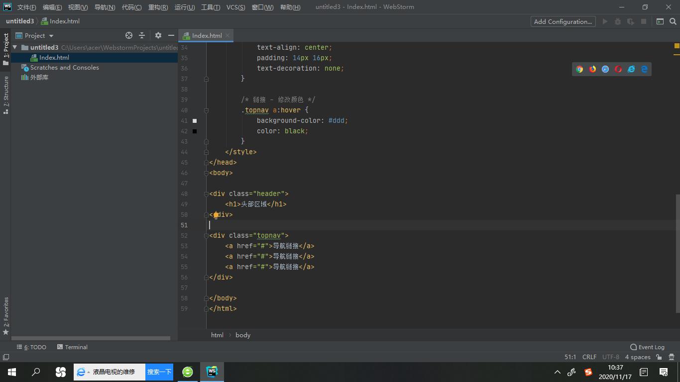Open in Opera browser icon
Screen dimensions: 680x382
618,69
